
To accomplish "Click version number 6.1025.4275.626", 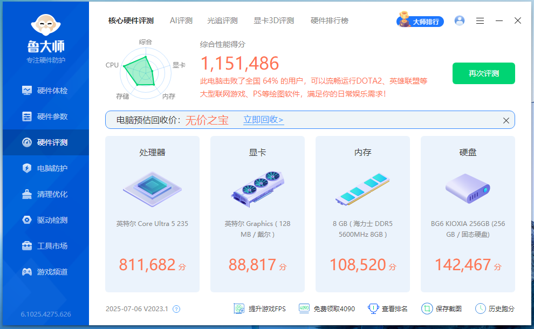I will 46,314.
